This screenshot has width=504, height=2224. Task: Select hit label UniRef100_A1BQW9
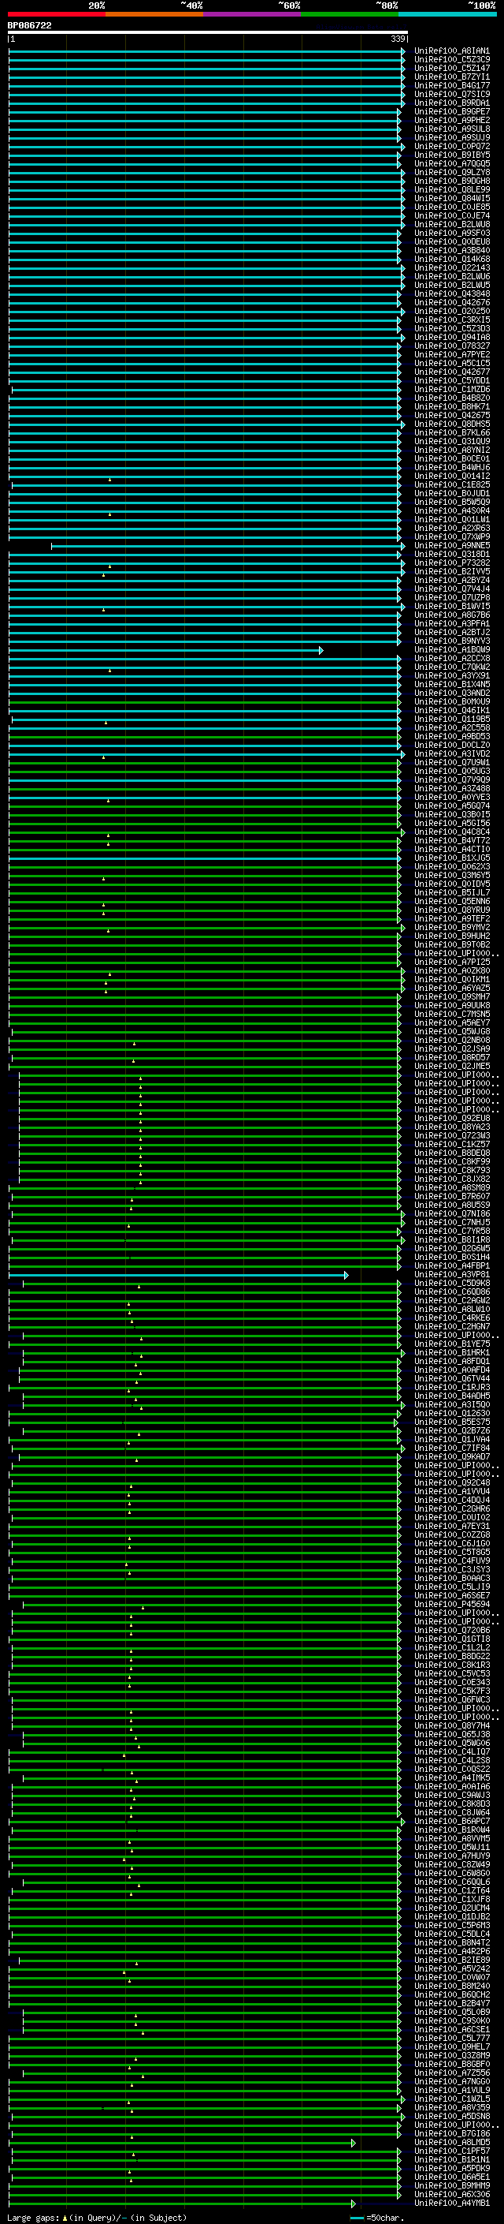pos(451,649)
